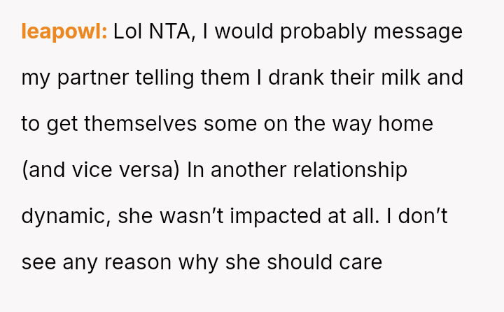This screenshot has height=312, width=504.
Task: Click the word "care" ending the comment
Action: (x=361, y=262)
